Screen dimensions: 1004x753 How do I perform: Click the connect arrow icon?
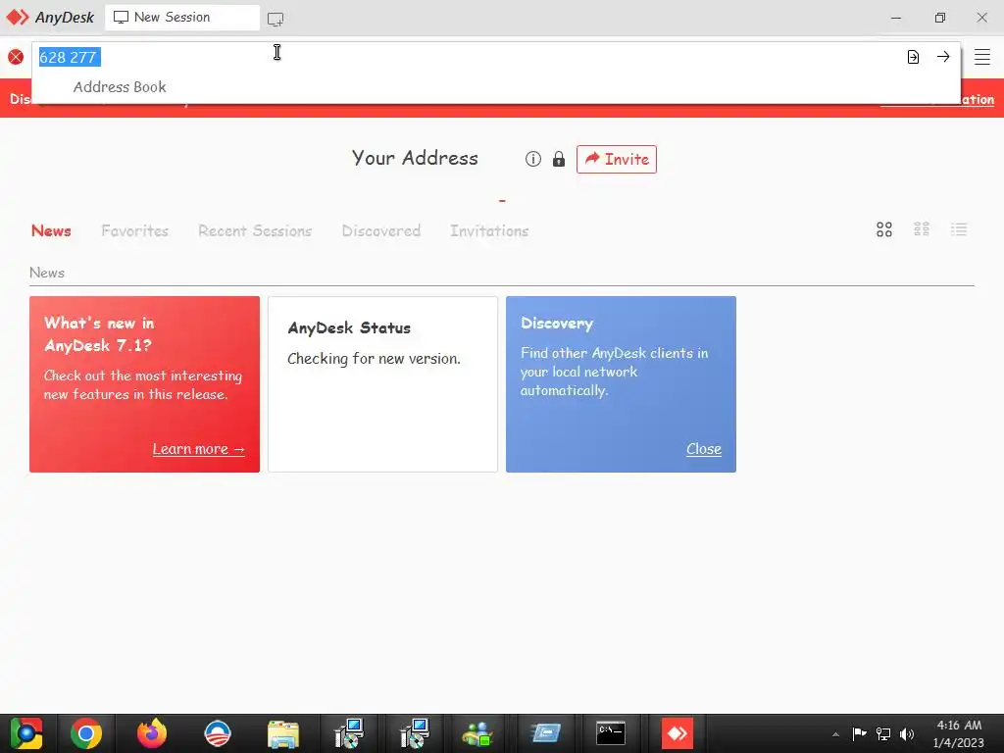point(943,56)
